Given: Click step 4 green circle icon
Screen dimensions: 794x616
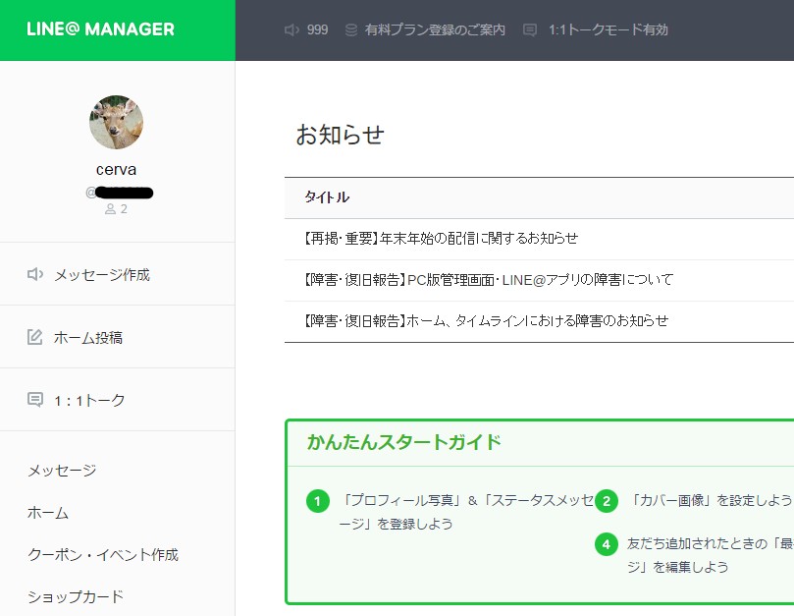Looking at the screenshot, I should pyautogui.click(x=607, y=544).
